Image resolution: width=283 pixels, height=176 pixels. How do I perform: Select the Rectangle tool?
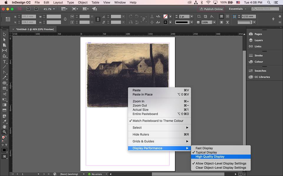(4, 88)
